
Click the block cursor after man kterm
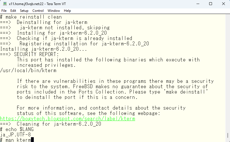pos(32,140)
